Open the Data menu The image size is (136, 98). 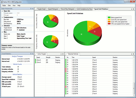pyautogui.click(x=9, y=6)
